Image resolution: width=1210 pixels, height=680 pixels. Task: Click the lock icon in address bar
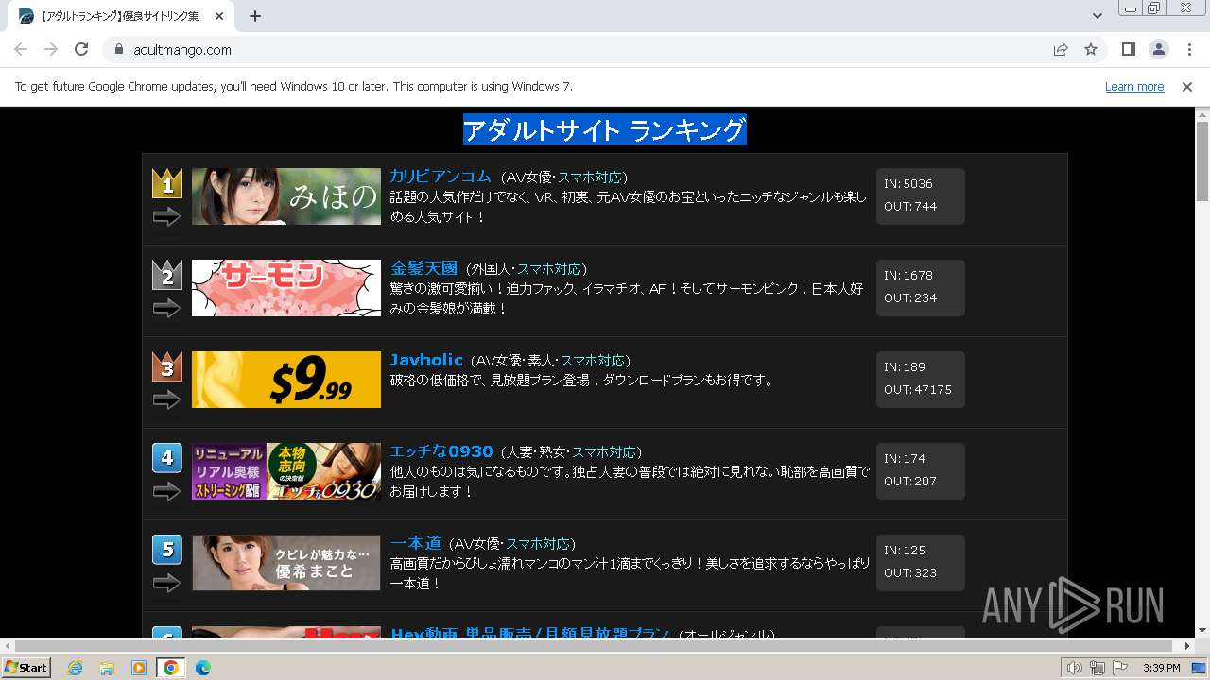click(x=119, y=50)
